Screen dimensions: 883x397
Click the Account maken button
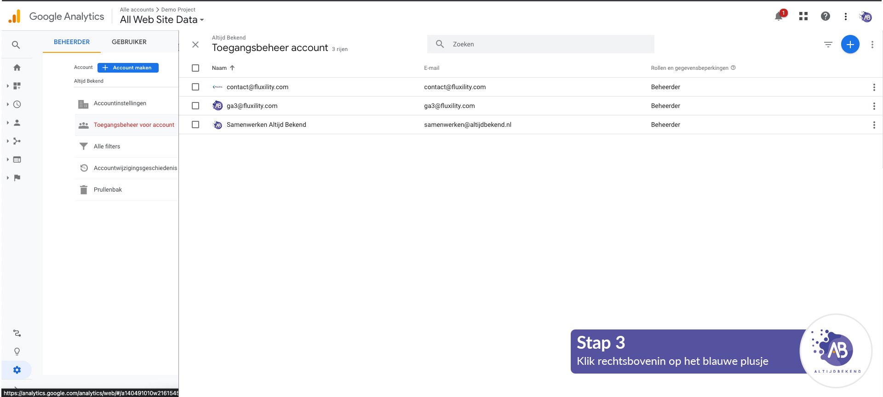coord(128,68)
